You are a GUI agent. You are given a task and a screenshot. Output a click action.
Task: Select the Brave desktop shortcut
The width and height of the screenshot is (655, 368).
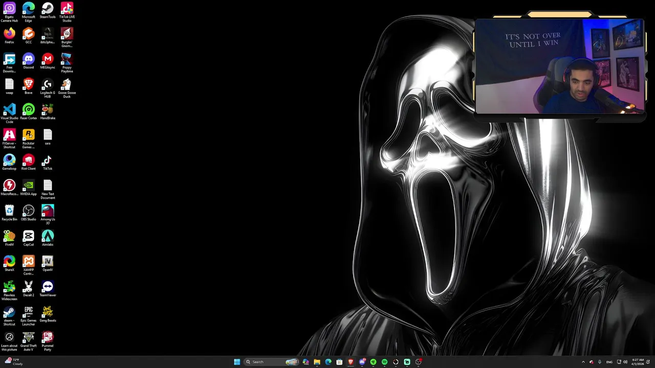pyautogui.click(x=28, y=87)
